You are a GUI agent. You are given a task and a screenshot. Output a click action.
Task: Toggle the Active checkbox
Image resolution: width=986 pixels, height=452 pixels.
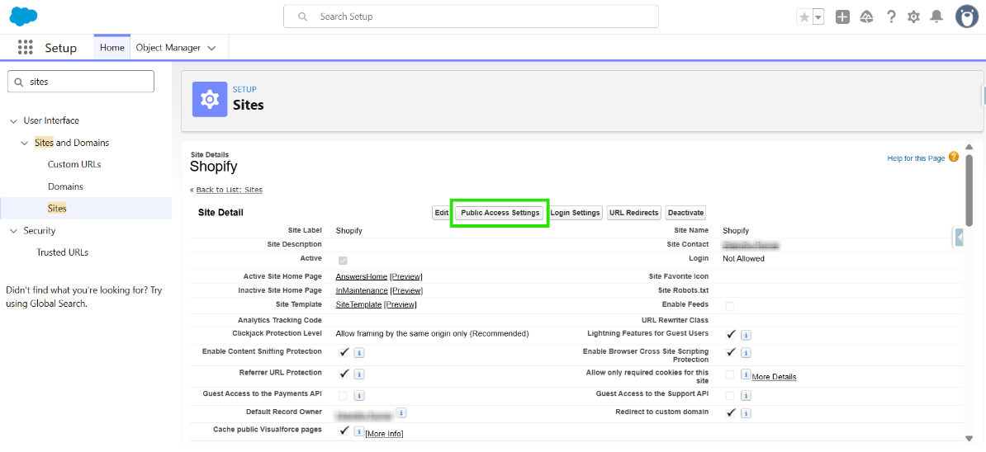pos(343,260)
